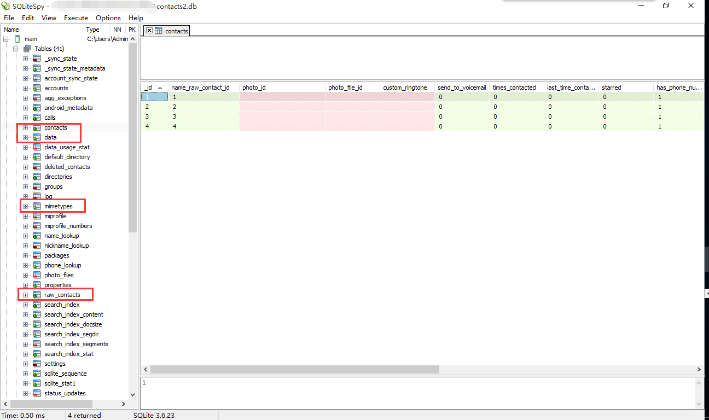Click the table icon beside status_updates

(37, 393)
